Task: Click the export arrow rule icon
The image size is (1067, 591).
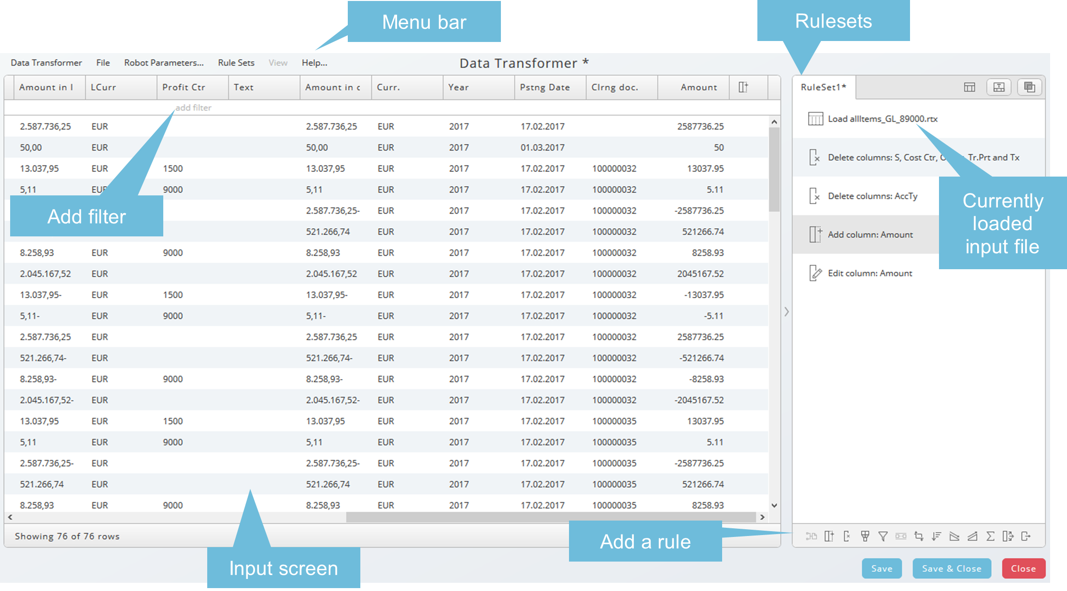Action: point(1026,536)
